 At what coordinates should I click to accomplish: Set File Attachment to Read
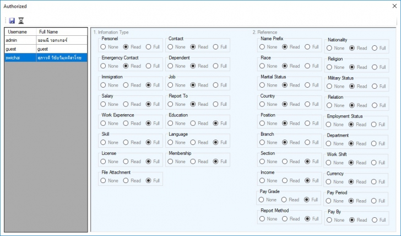pos(132,181)
